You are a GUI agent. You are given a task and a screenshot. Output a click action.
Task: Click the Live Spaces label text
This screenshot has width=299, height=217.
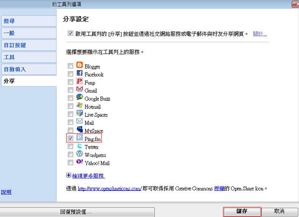click(x=96, y=115)
